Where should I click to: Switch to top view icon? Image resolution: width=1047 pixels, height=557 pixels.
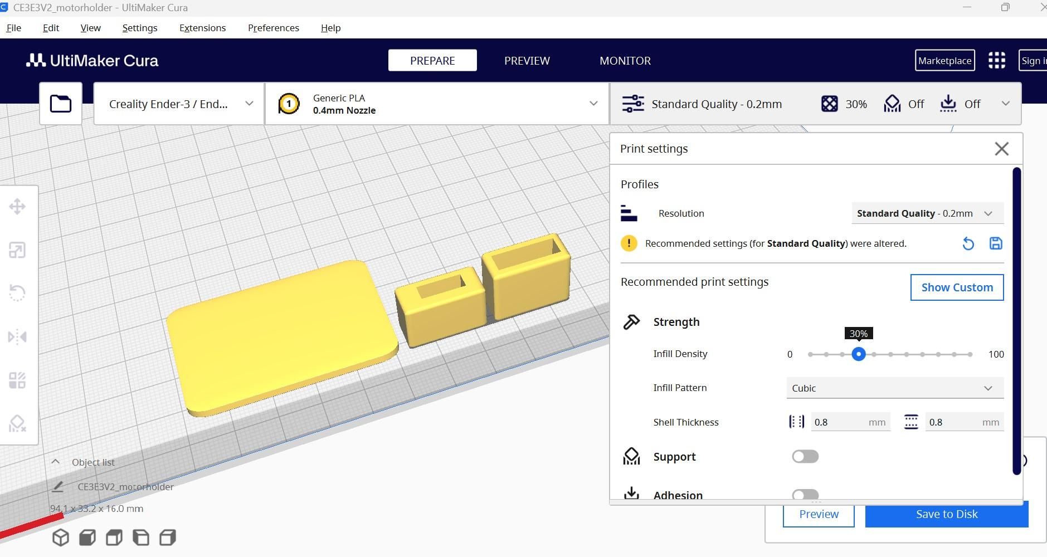click(x=114, y=538)
